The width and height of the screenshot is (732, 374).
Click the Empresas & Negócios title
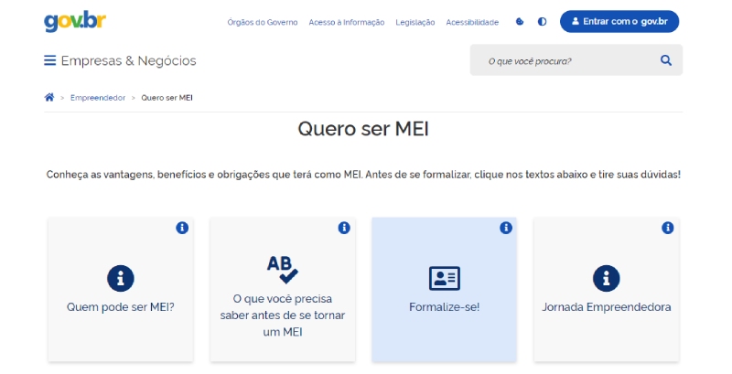click(x=128, y=60)
